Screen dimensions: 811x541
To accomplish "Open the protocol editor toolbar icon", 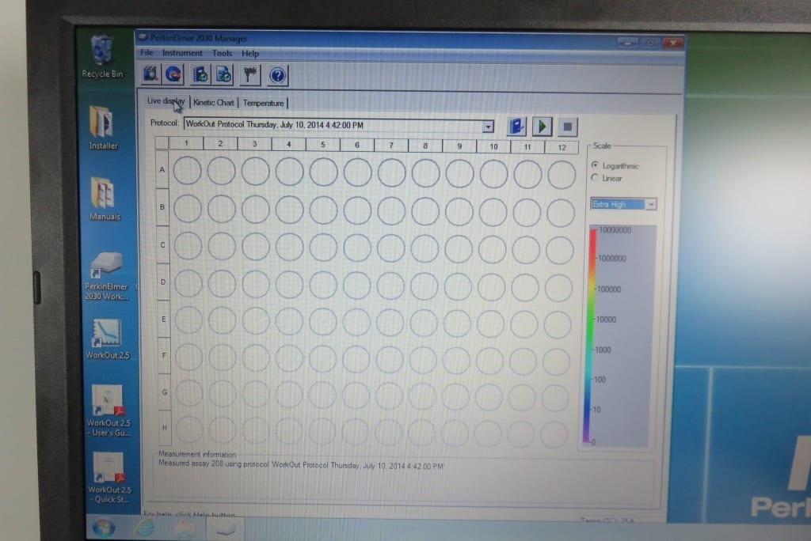I will tap(149, 74).
